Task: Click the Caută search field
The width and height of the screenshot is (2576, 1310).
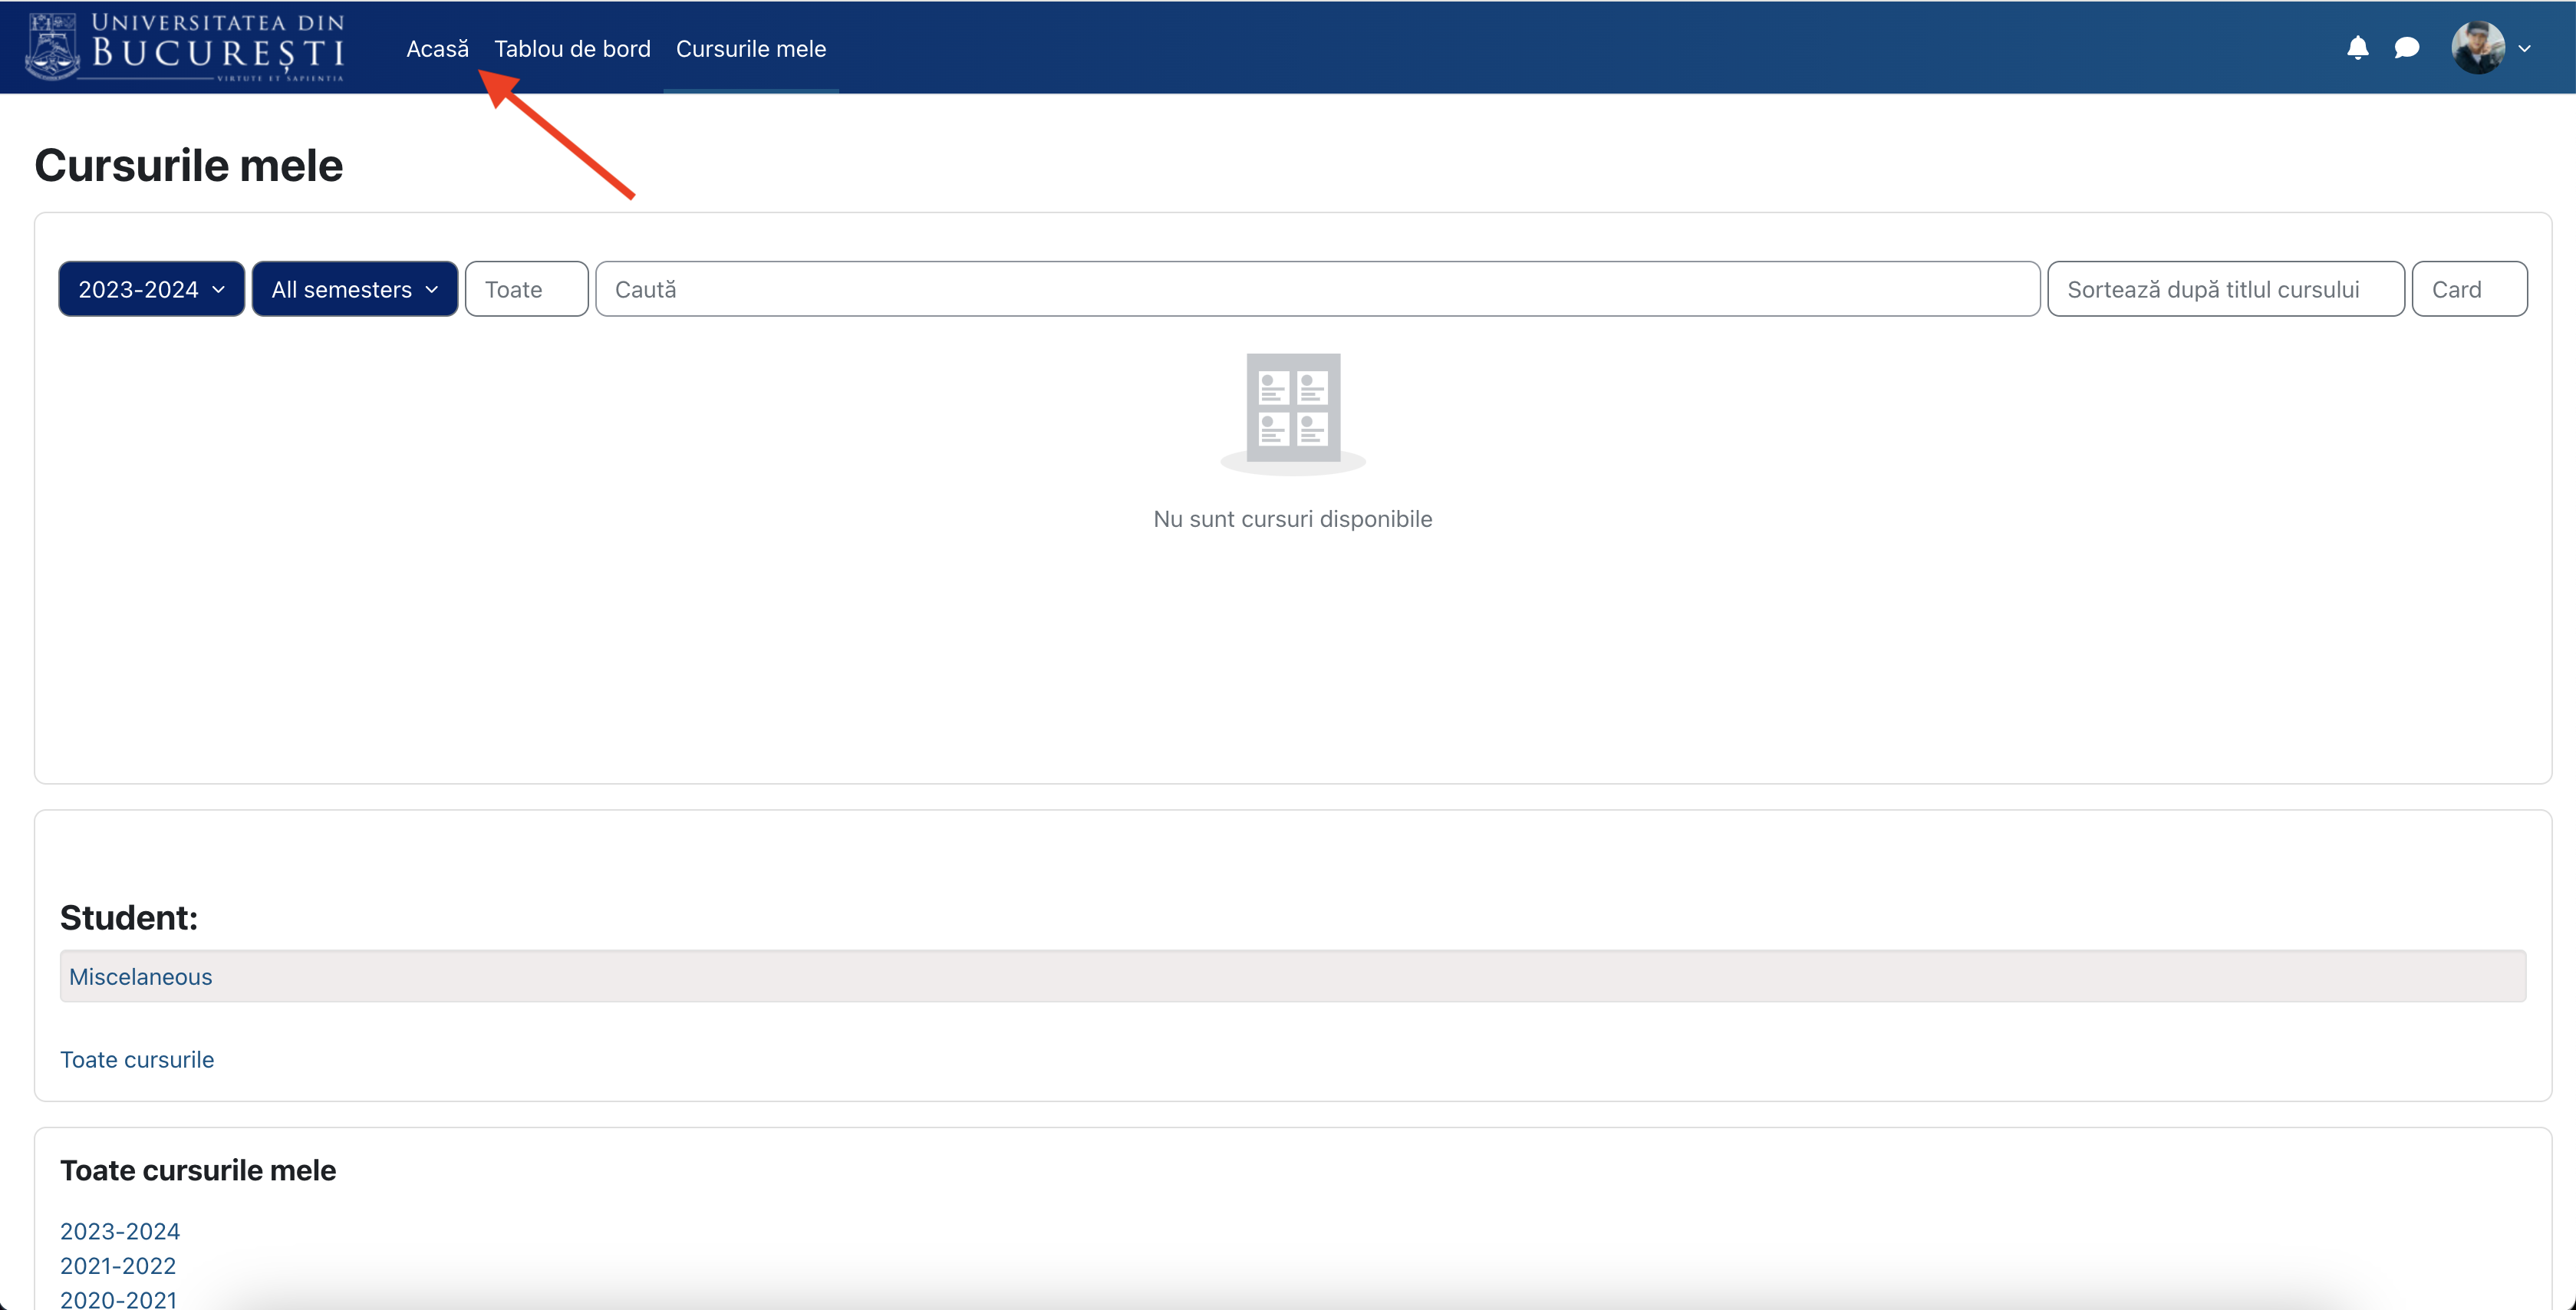Action: click(1317, 289)
